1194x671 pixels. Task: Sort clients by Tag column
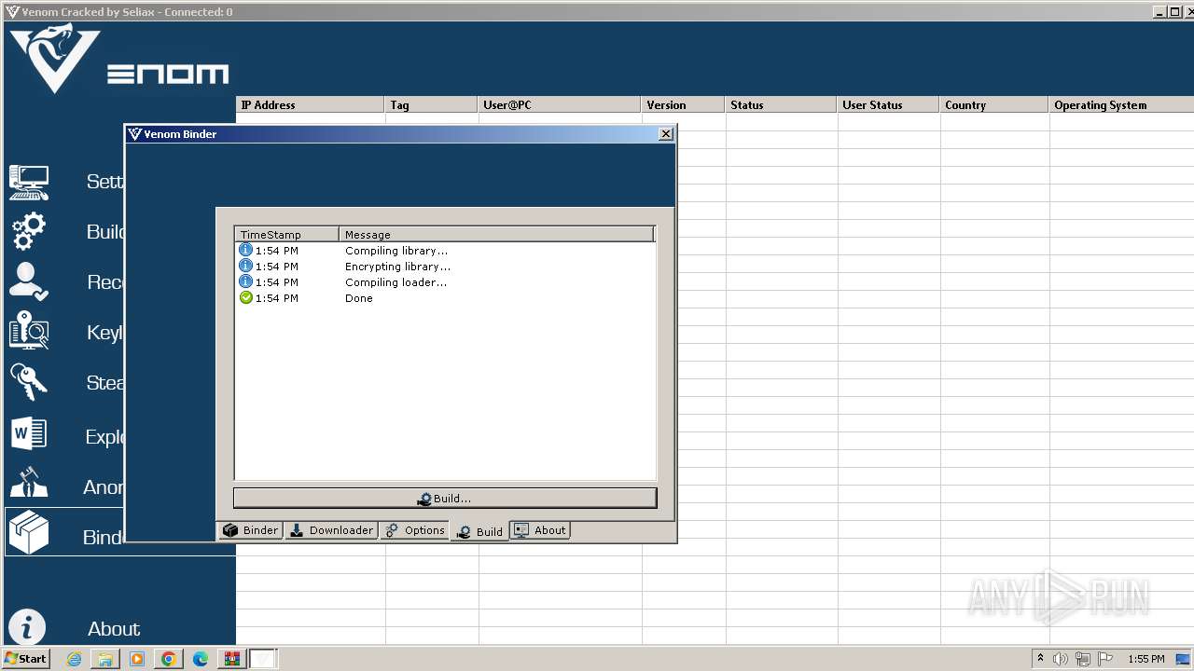click(431, 105)
